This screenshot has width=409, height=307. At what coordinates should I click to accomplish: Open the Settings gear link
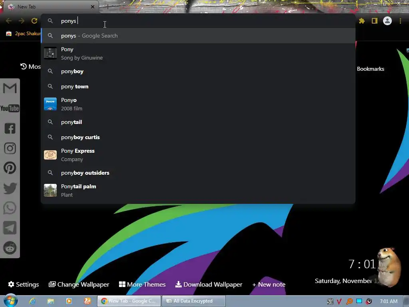click(24, 284)
